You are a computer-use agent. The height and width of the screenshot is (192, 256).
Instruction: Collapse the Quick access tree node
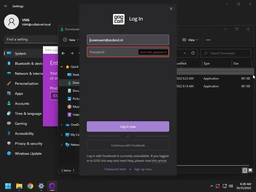click(x=61, y=66)
